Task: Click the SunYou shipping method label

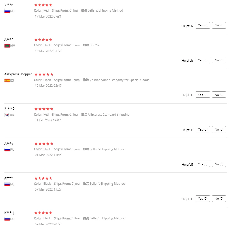Action: 95,45
